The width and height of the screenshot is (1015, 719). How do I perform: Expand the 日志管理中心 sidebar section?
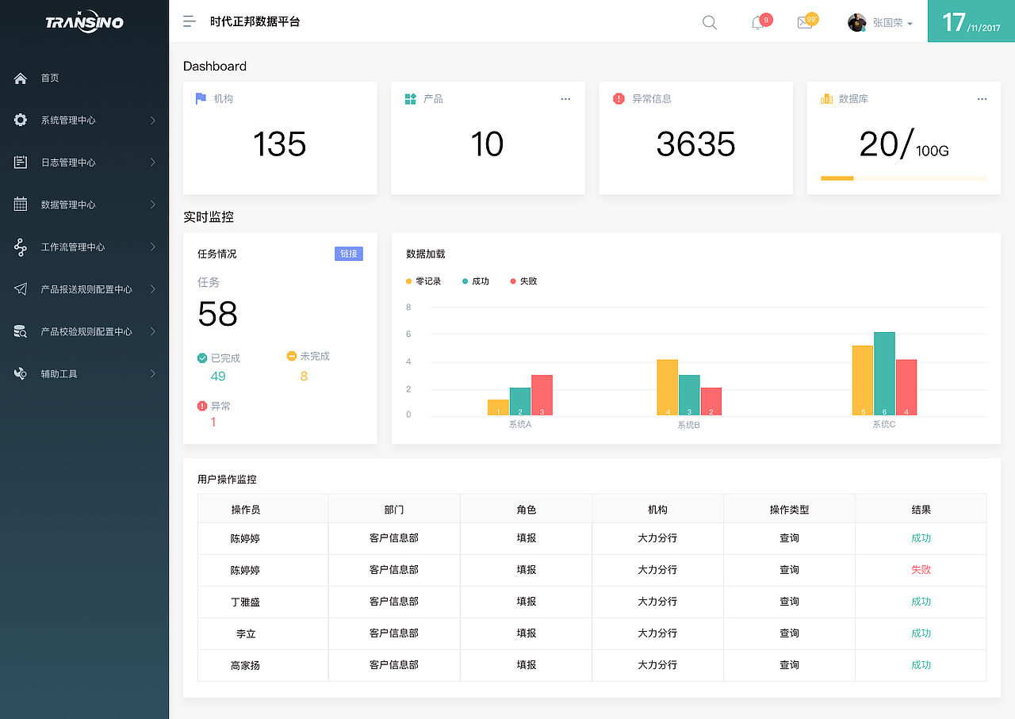pyautogui.click(x=85, y=162)
